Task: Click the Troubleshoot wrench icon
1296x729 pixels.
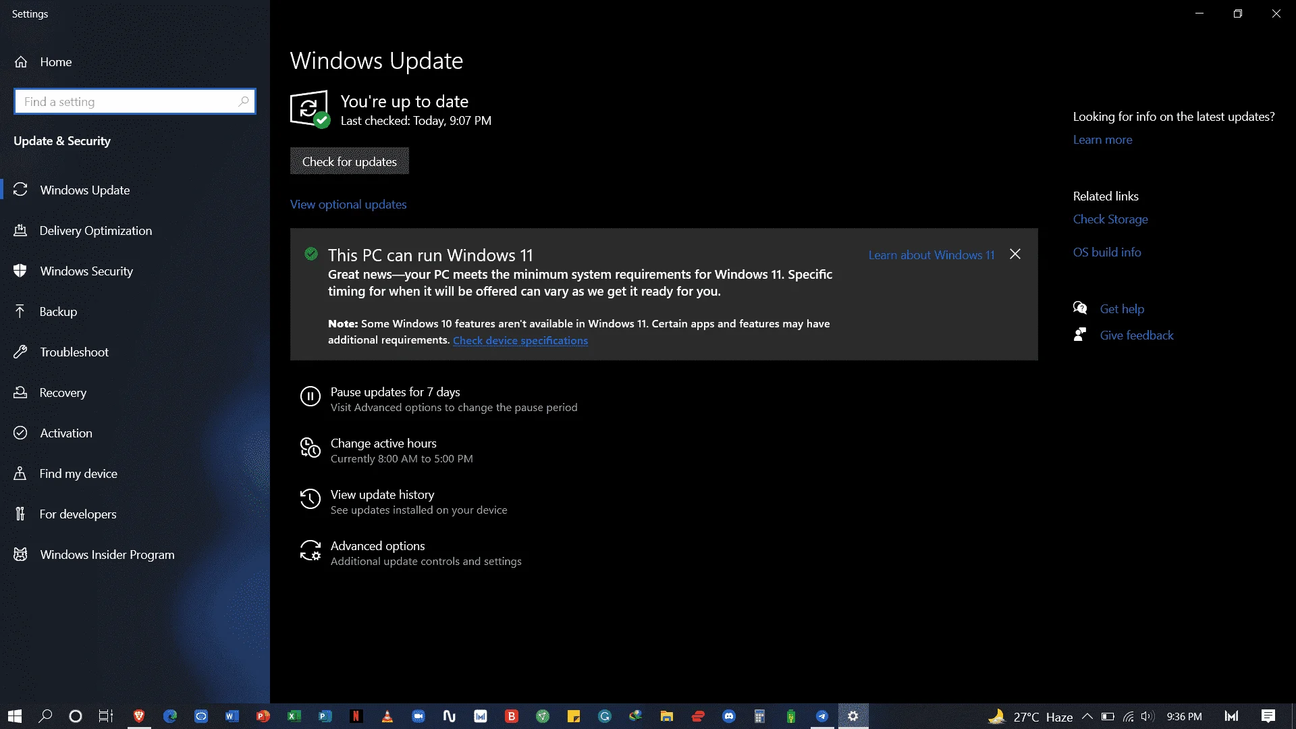Action: pyautogui.click(x=20, y=352)
